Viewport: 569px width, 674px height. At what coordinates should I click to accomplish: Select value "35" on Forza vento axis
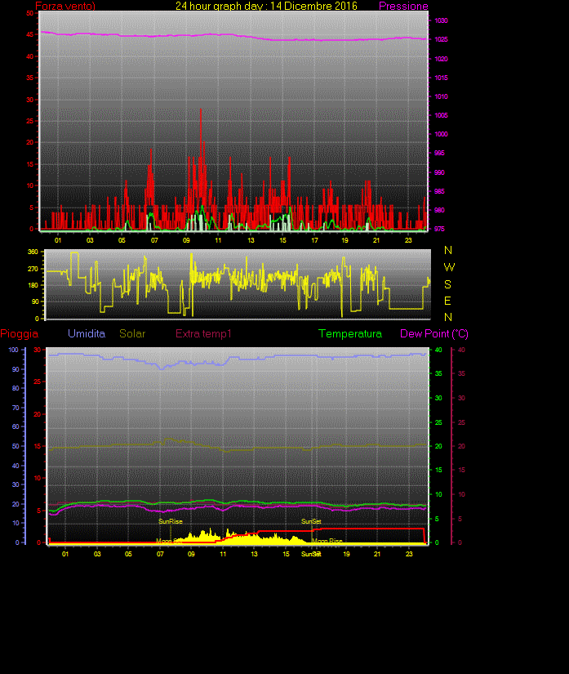[29, 78]
